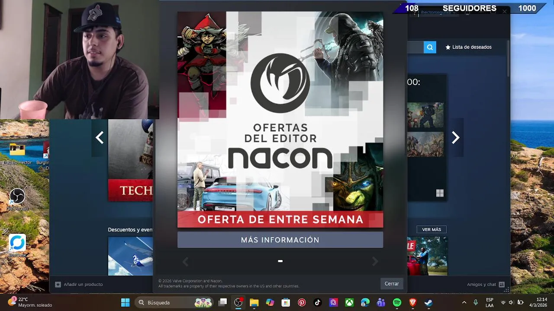Open Spotify from the taskbar
This screenshot has height=311, width=554.
(x=397, y=302)
